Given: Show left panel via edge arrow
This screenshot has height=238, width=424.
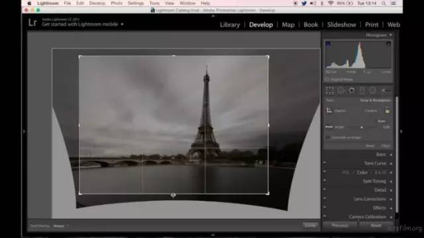Looking at the screenshot, I should point(24,132).
